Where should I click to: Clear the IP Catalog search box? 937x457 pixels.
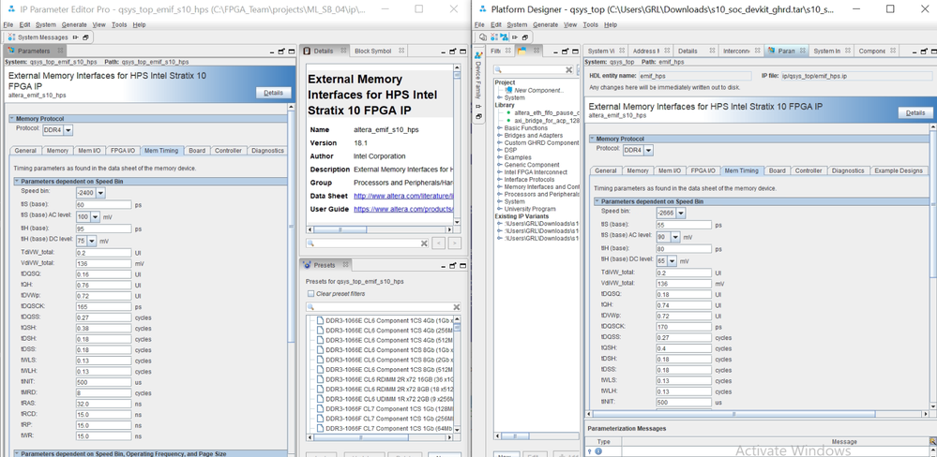(568, 69)
